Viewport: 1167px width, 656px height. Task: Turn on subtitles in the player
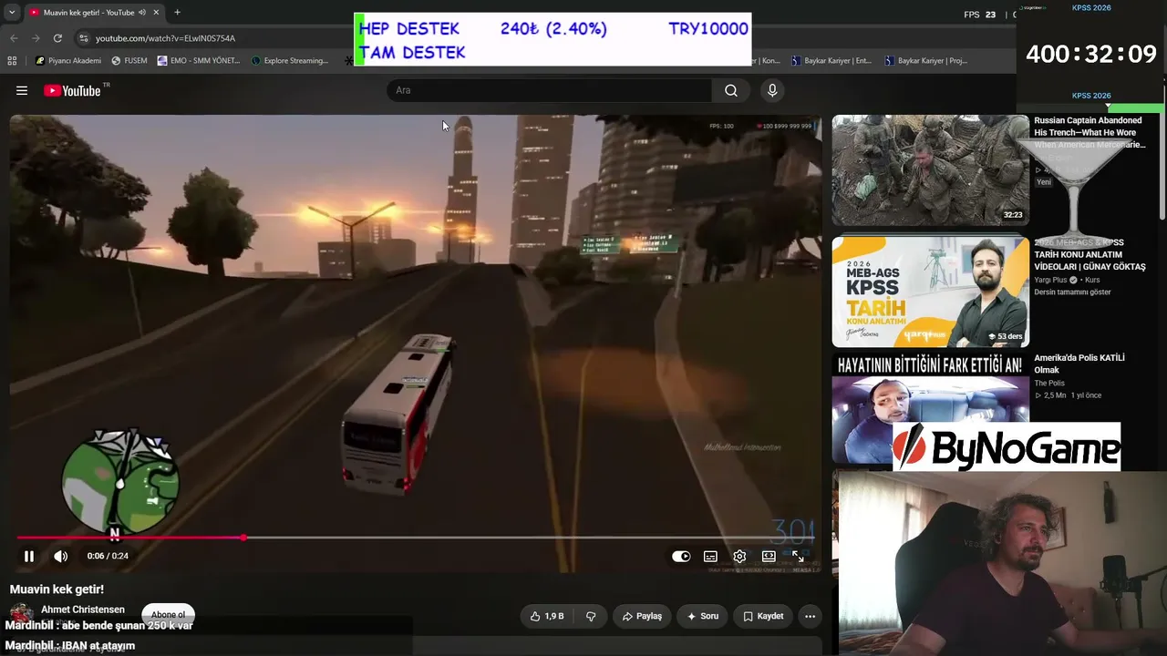click(710, 556)
